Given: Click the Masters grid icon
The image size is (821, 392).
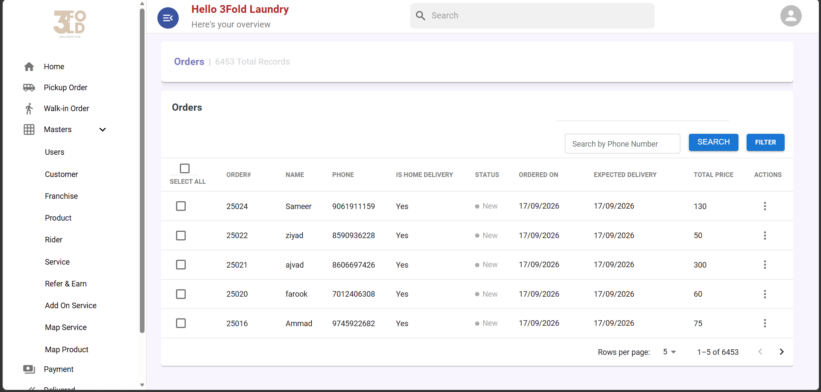Looking at the screenshot, I should coord(29,130).
